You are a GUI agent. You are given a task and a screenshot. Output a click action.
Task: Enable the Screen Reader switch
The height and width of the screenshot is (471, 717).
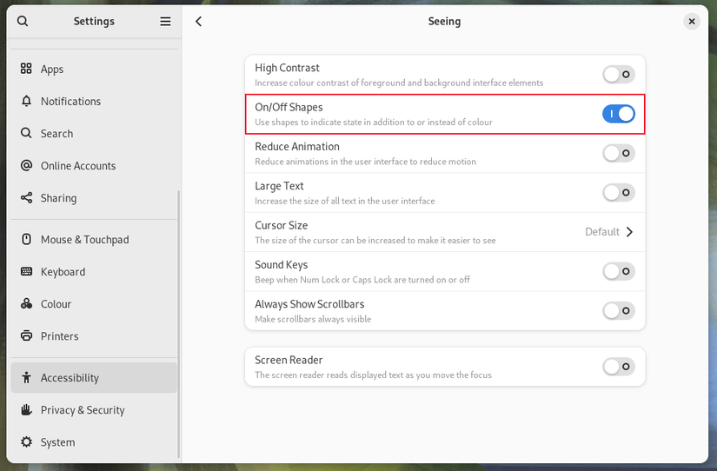click(x=619, y=366)
